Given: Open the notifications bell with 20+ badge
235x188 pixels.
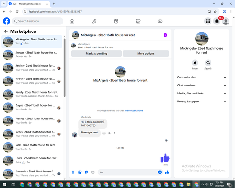Looking at the screenshot, I should tap(217, 21).
